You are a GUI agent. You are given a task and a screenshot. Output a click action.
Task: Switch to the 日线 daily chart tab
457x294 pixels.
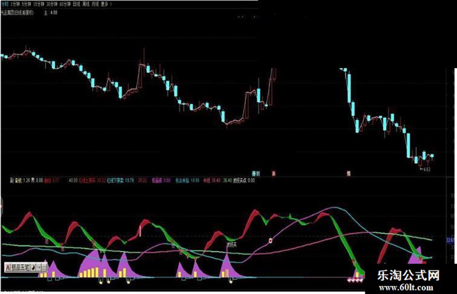click(x=76, y=4)
